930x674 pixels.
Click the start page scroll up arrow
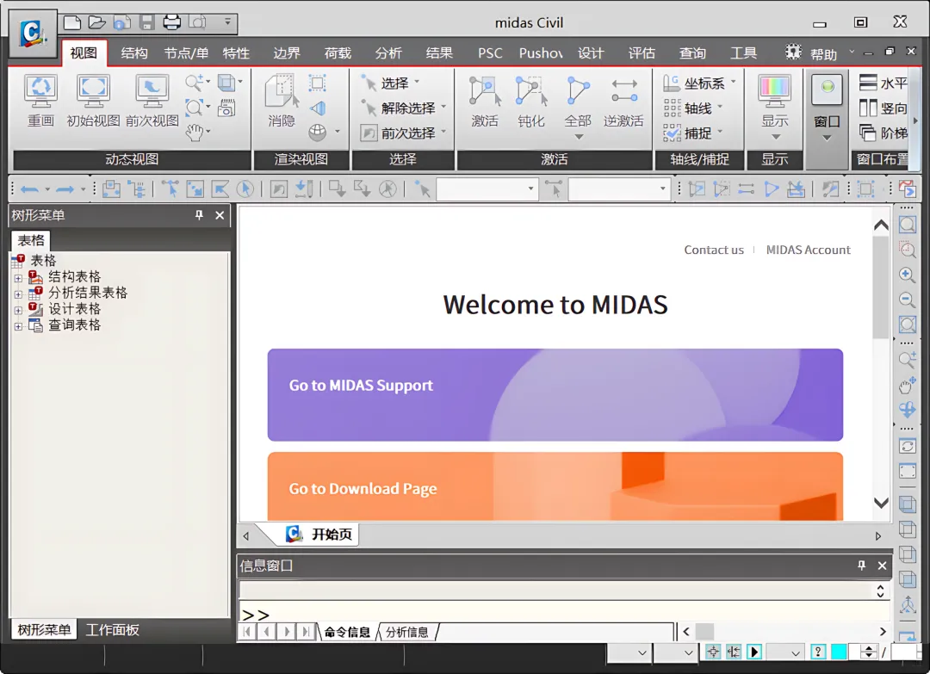coord(882,226)
